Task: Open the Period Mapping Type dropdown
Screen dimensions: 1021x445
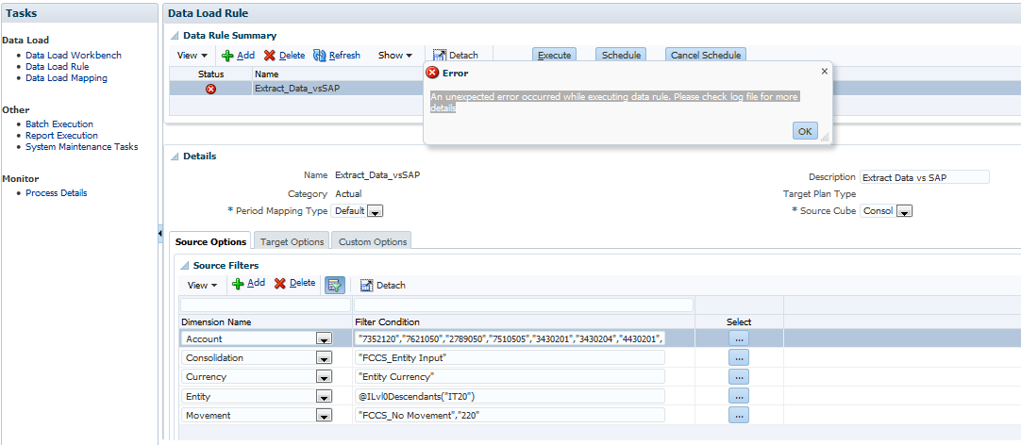Action: (x=377, y=211)
